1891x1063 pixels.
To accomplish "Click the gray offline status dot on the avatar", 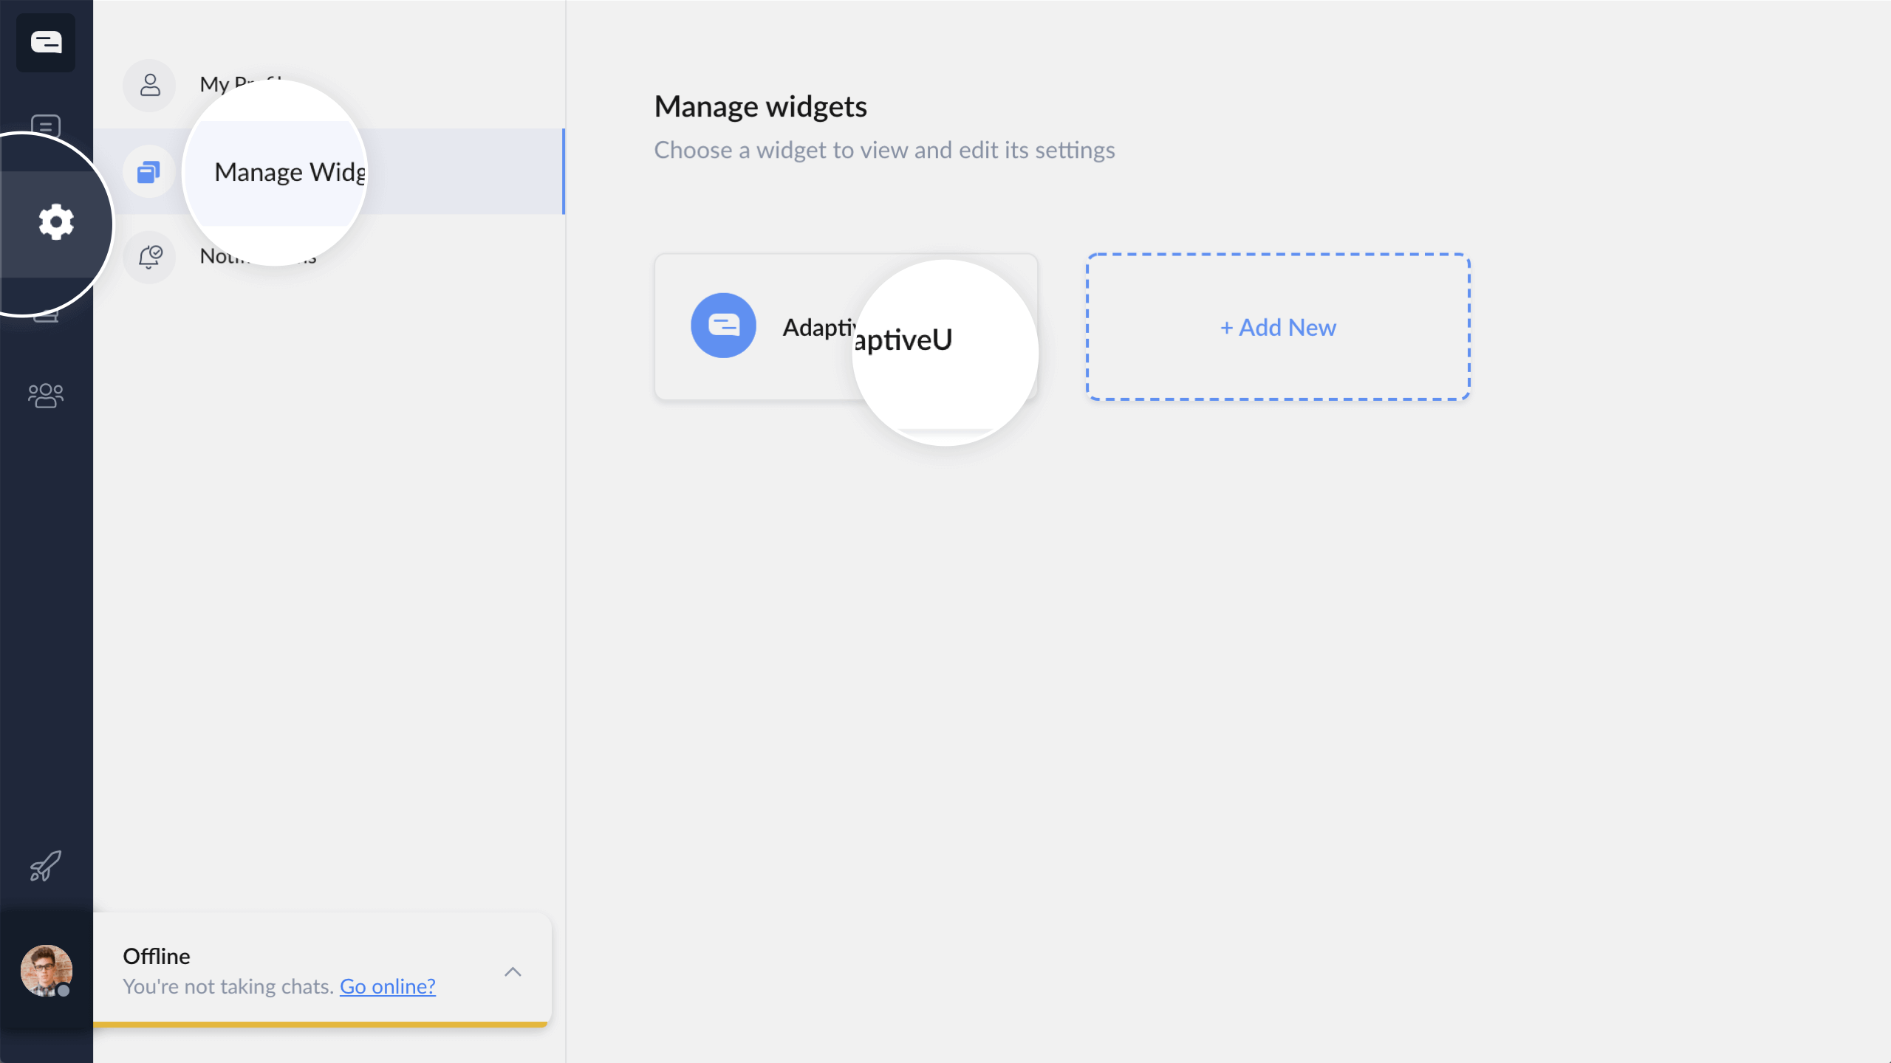I will [x=64, y=991].
